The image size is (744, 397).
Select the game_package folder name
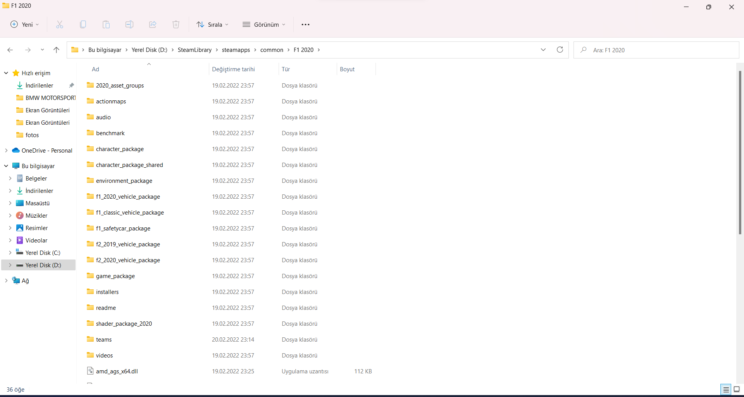pyautogui.click(x=115, y=276)
